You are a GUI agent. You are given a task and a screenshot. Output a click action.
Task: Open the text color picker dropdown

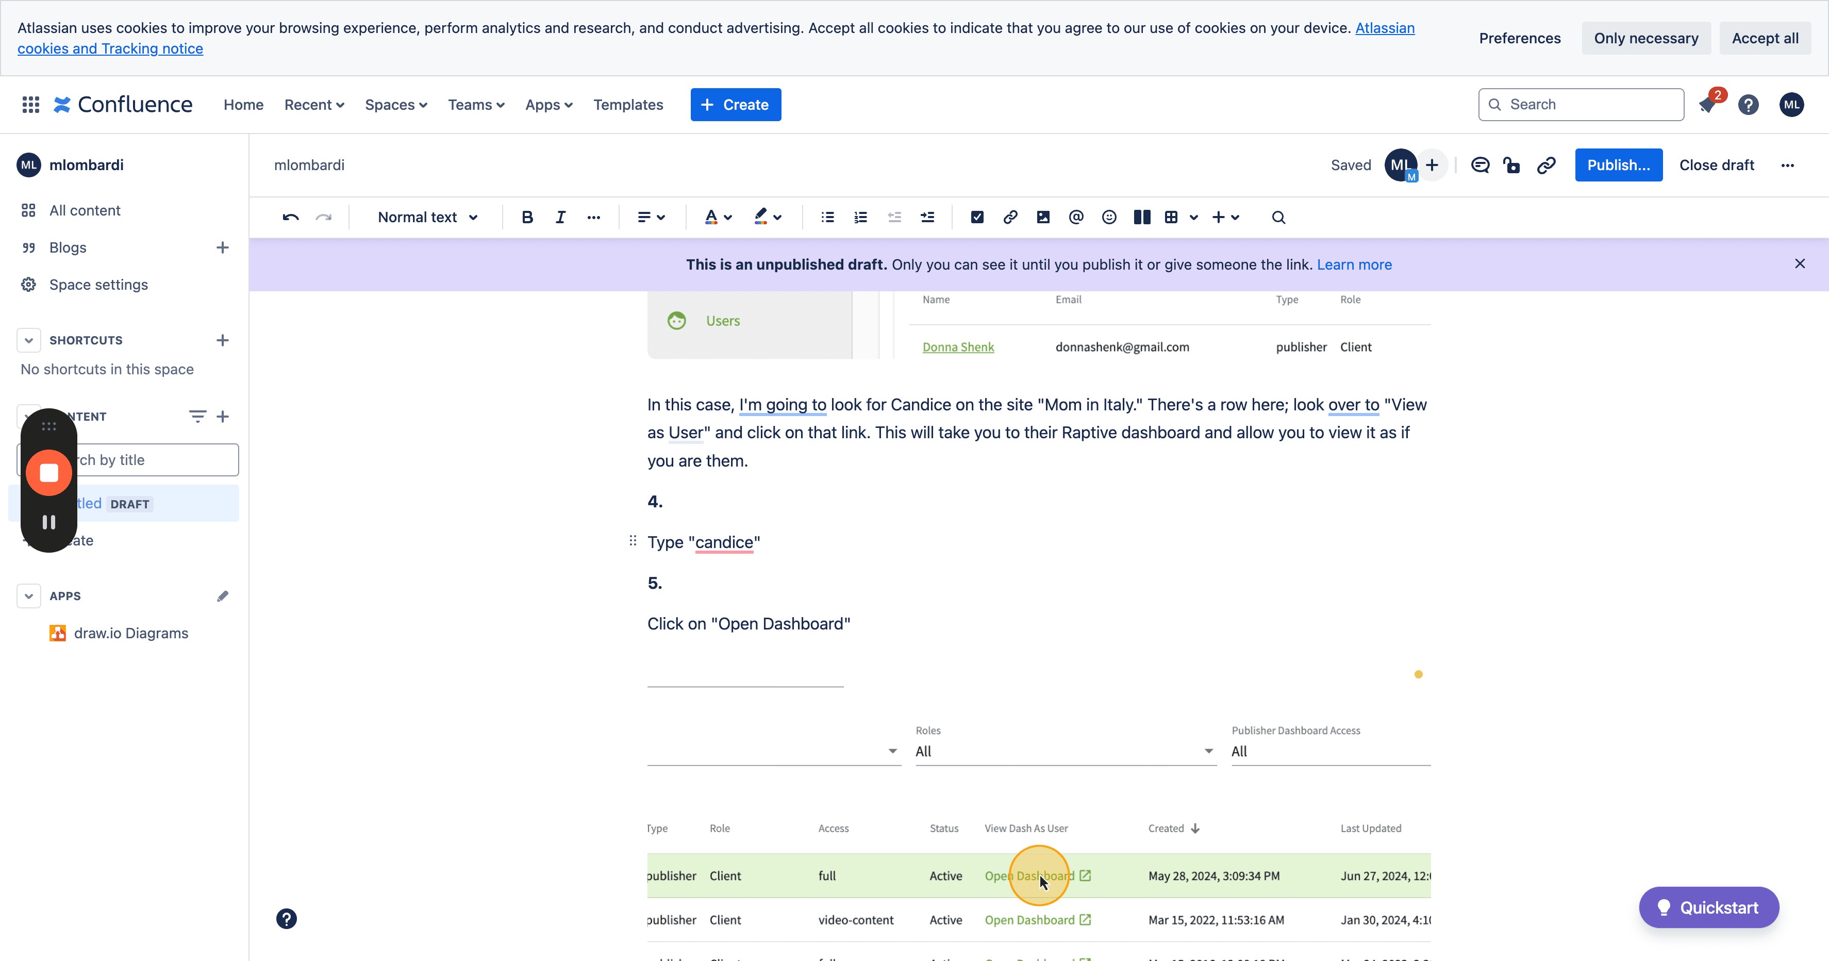[718, 218]
